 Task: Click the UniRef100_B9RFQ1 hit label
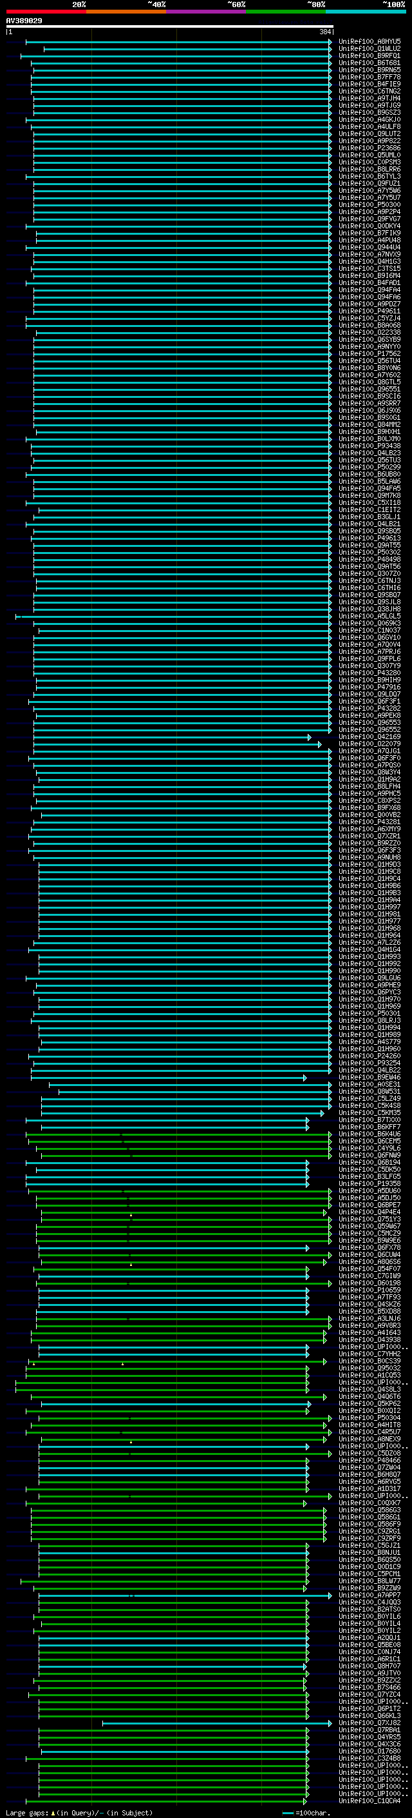pyautogui.click(x=370, y=55)
